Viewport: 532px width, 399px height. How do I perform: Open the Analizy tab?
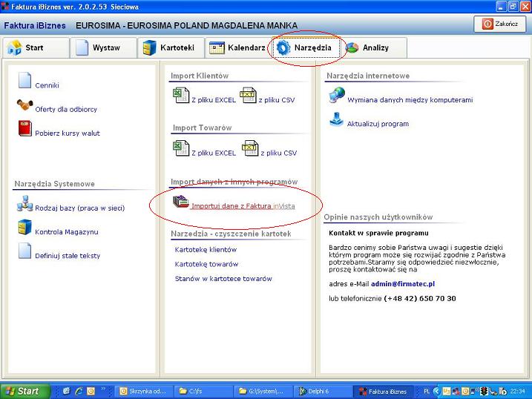(373, 47)
